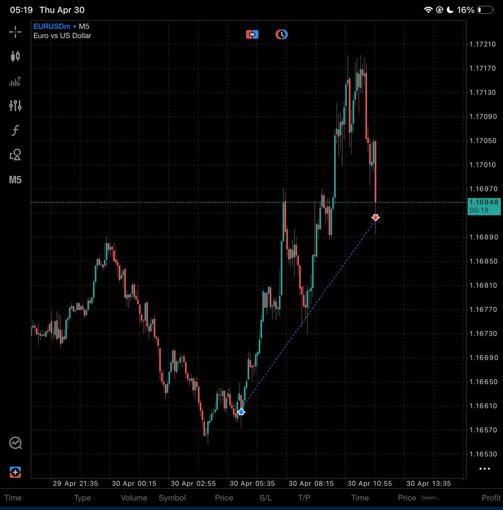
Task: Tap the 1.17210 price axis label
Action: [x=483, y=44]
